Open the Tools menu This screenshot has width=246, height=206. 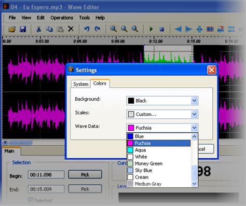pos(85,18)
